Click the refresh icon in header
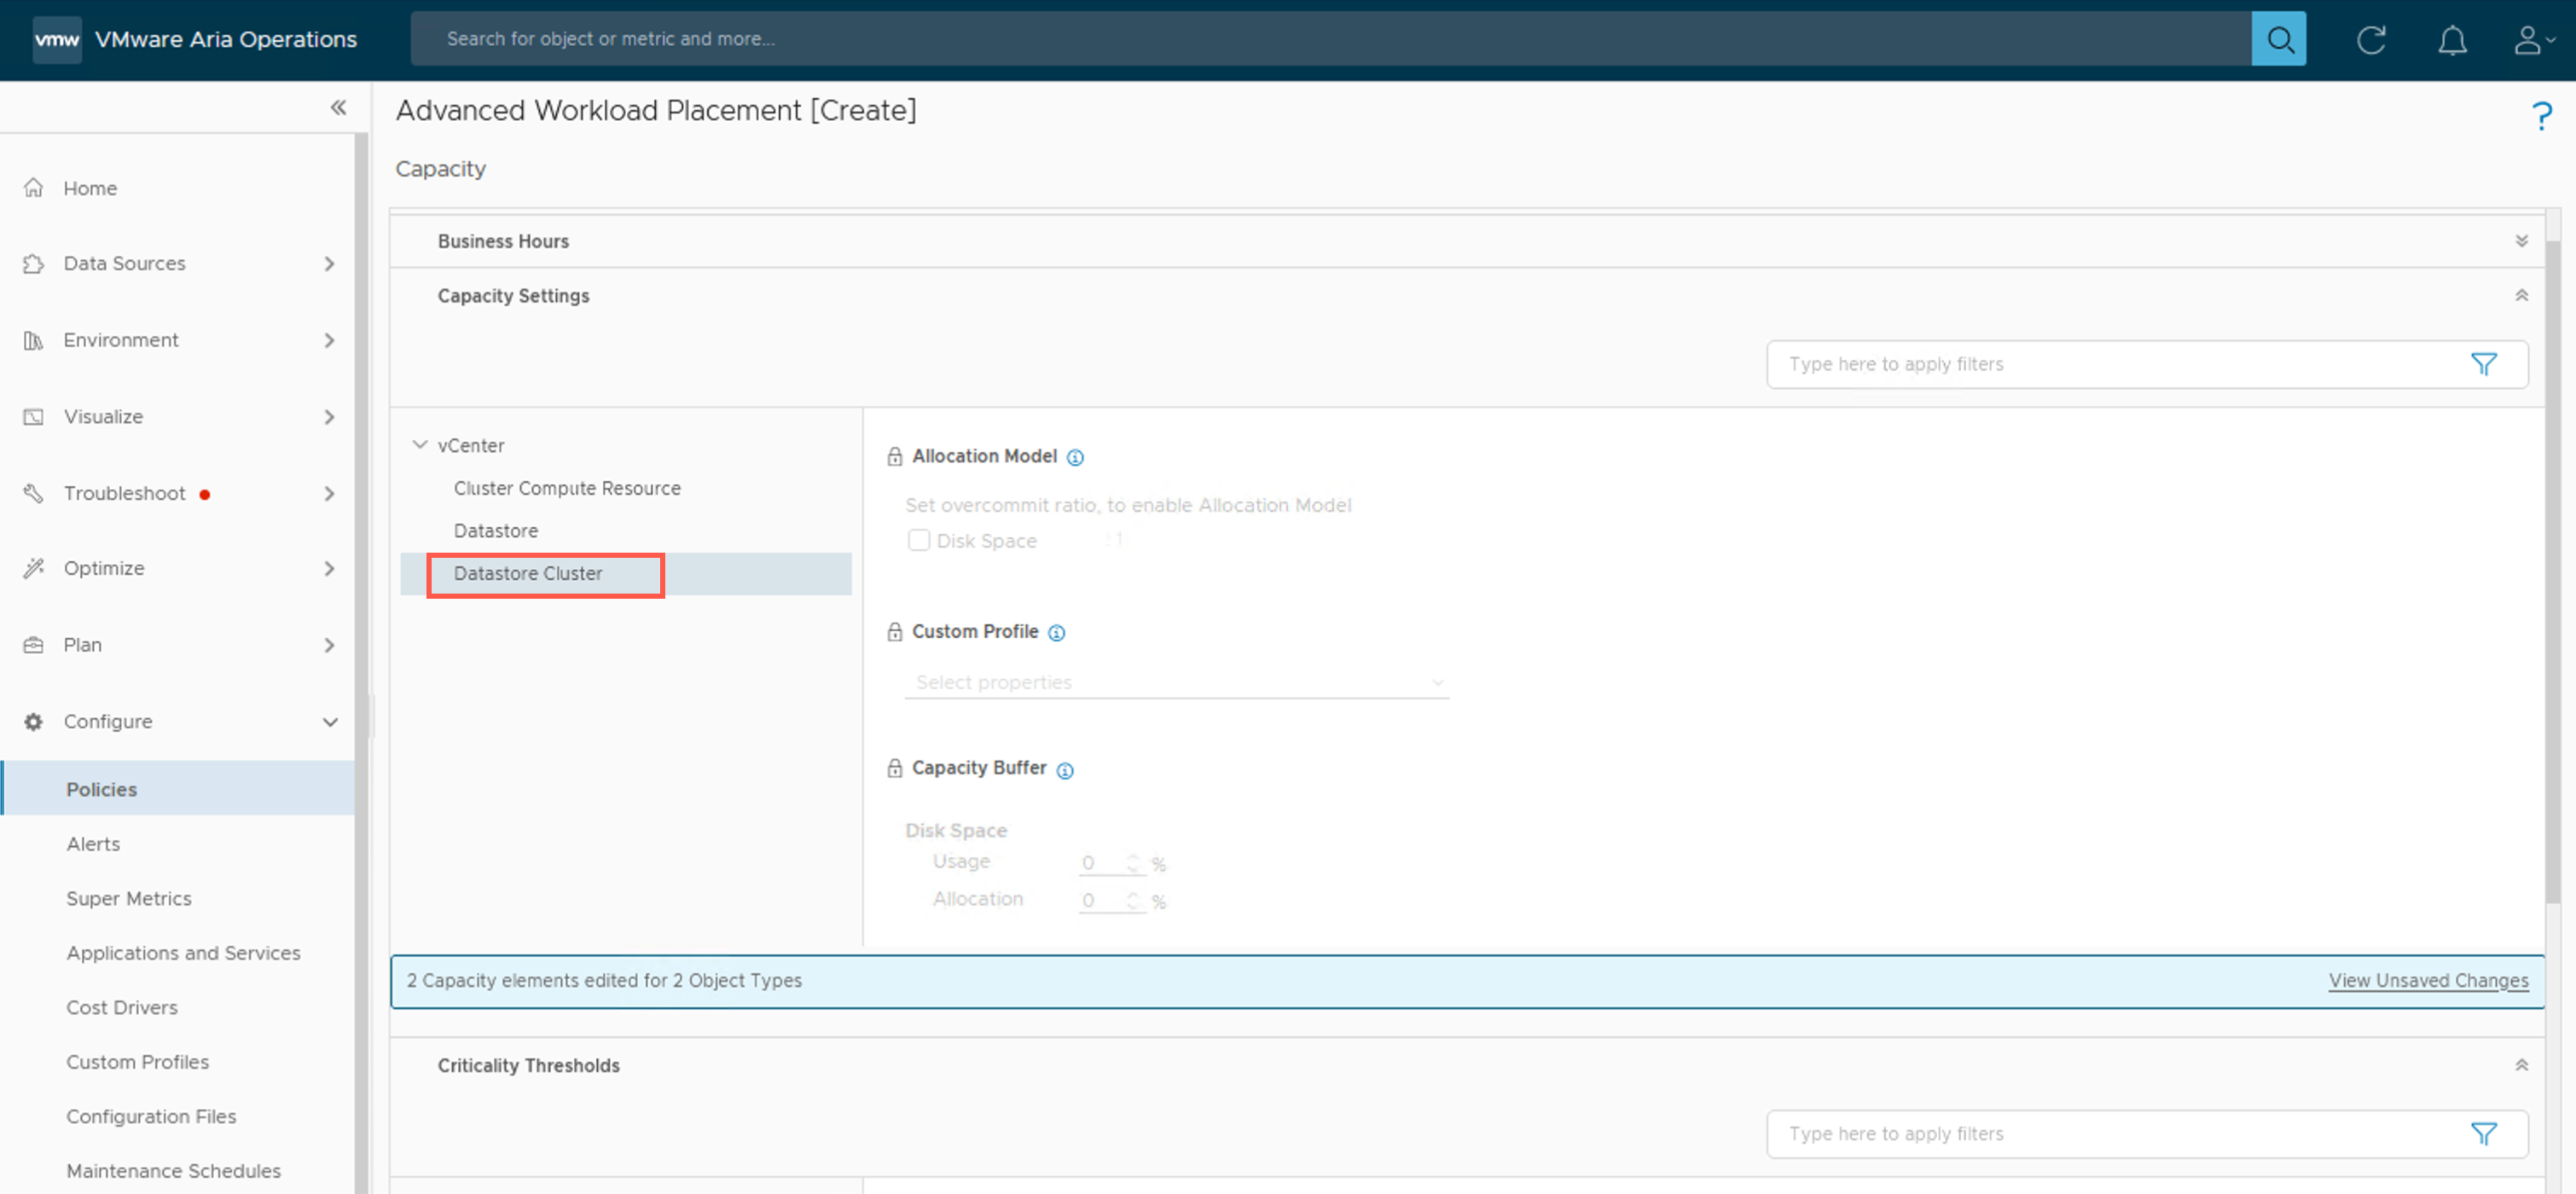Screen dimensions: 2576x1194 point(2370,39)
